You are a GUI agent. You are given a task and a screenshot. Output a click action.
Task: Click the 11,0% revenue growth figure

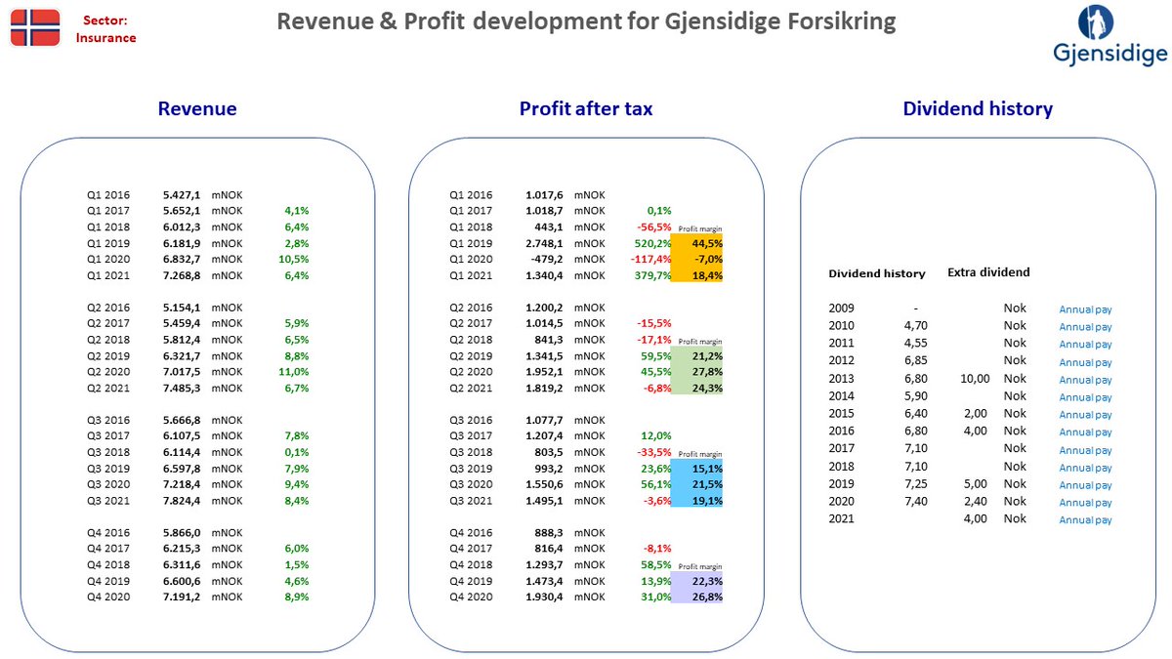tap(293, 372)
